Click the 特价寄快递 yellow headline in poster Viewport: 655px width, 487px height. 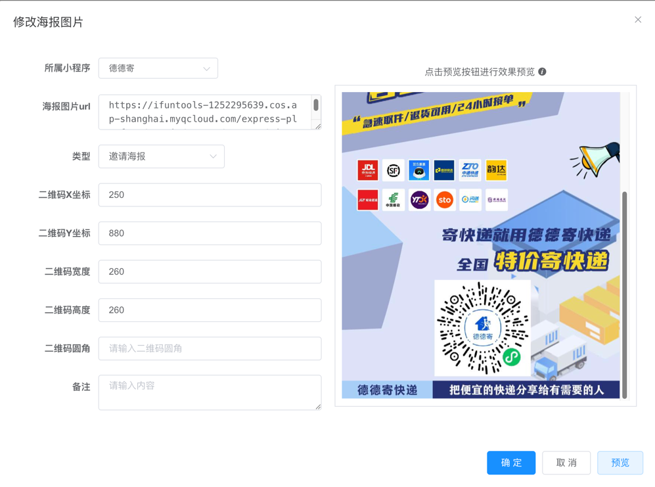coord(551,262)
